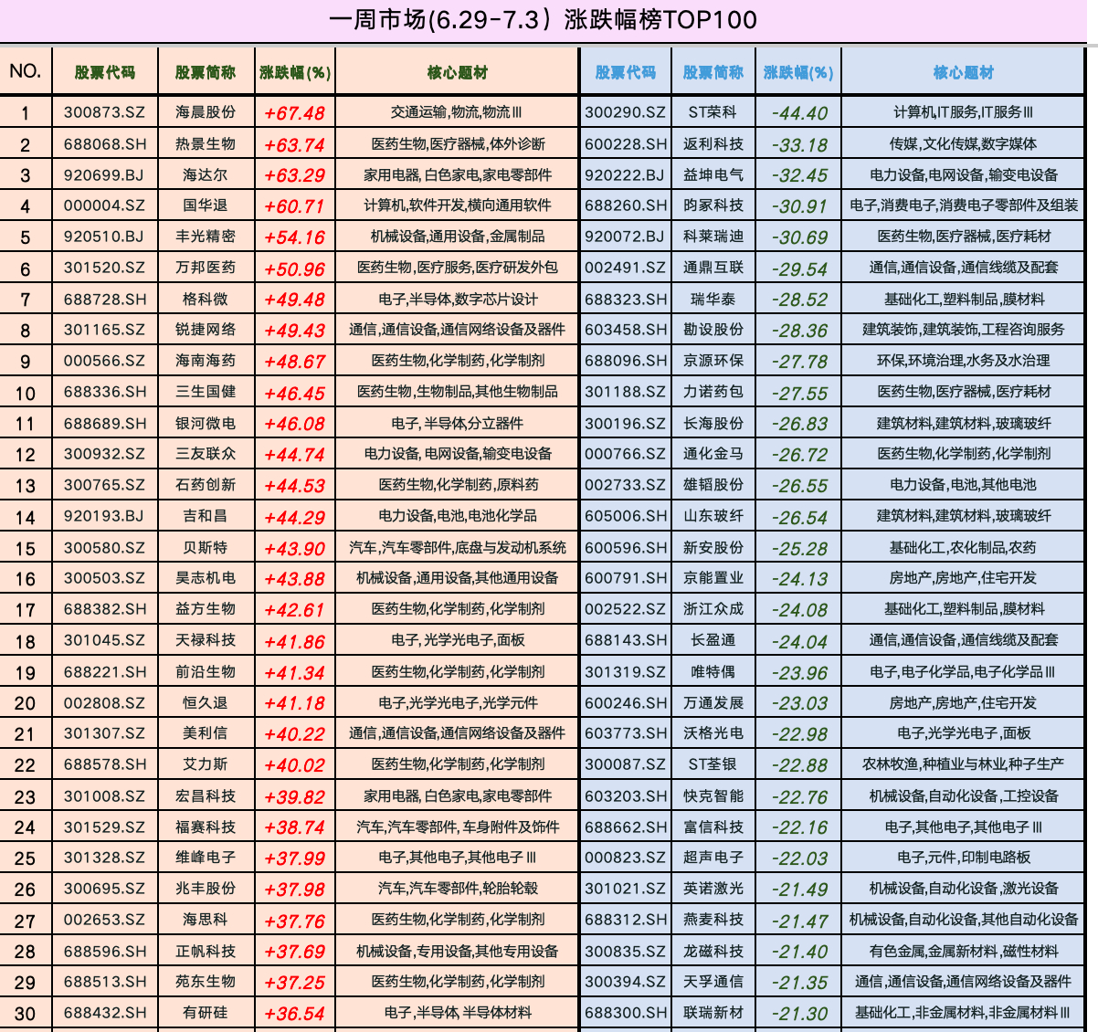The height and width of the screenshot is (1032, 1098).
Task: Click loser stock 长海股份
Action: 713,423
